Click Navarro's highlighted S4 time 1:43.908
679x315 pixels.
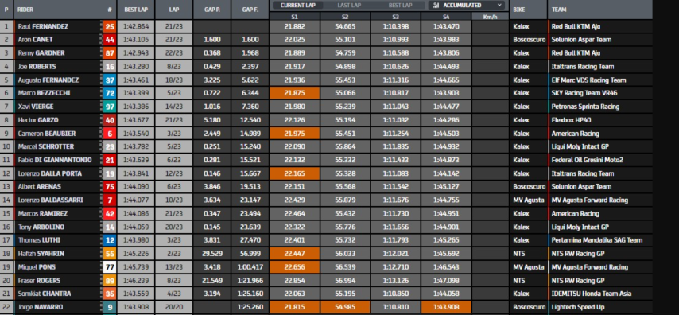446,307
